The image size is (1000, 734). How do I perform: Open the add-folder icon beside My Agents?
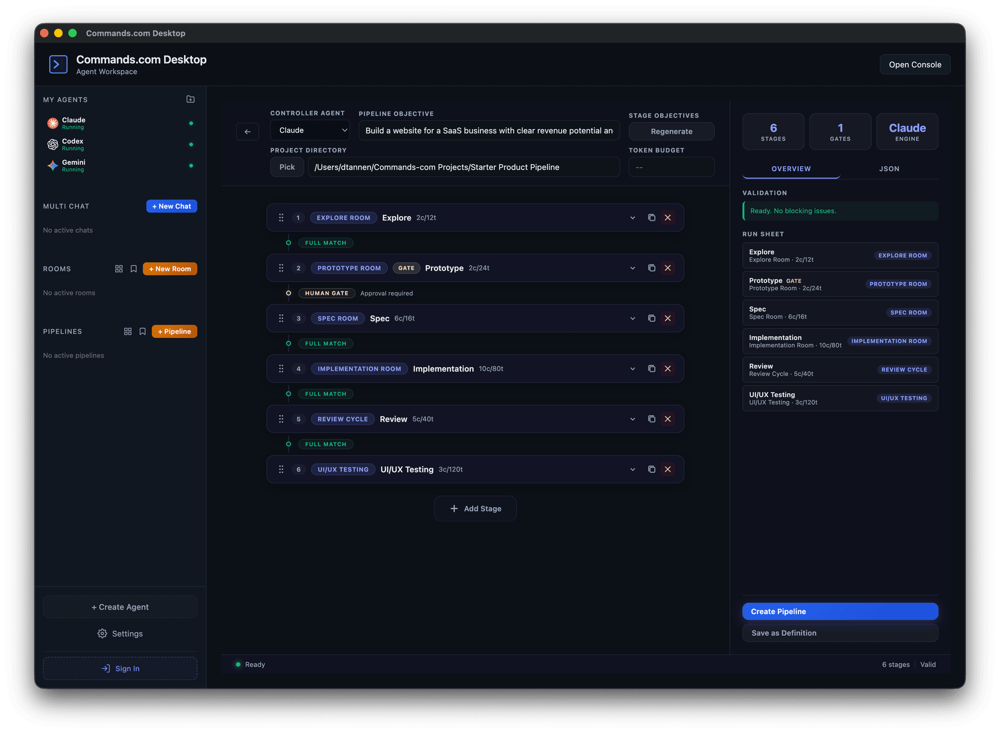pyautogui.click(x=190, y=99)
